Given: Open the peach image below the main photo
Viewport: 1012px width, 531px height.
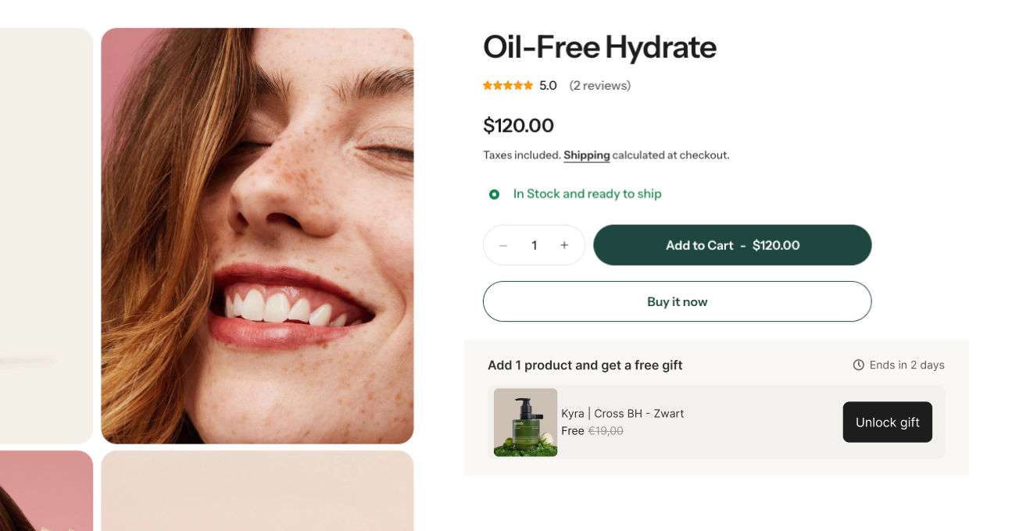Looking at the screenshot, I should tap(257, 490).
